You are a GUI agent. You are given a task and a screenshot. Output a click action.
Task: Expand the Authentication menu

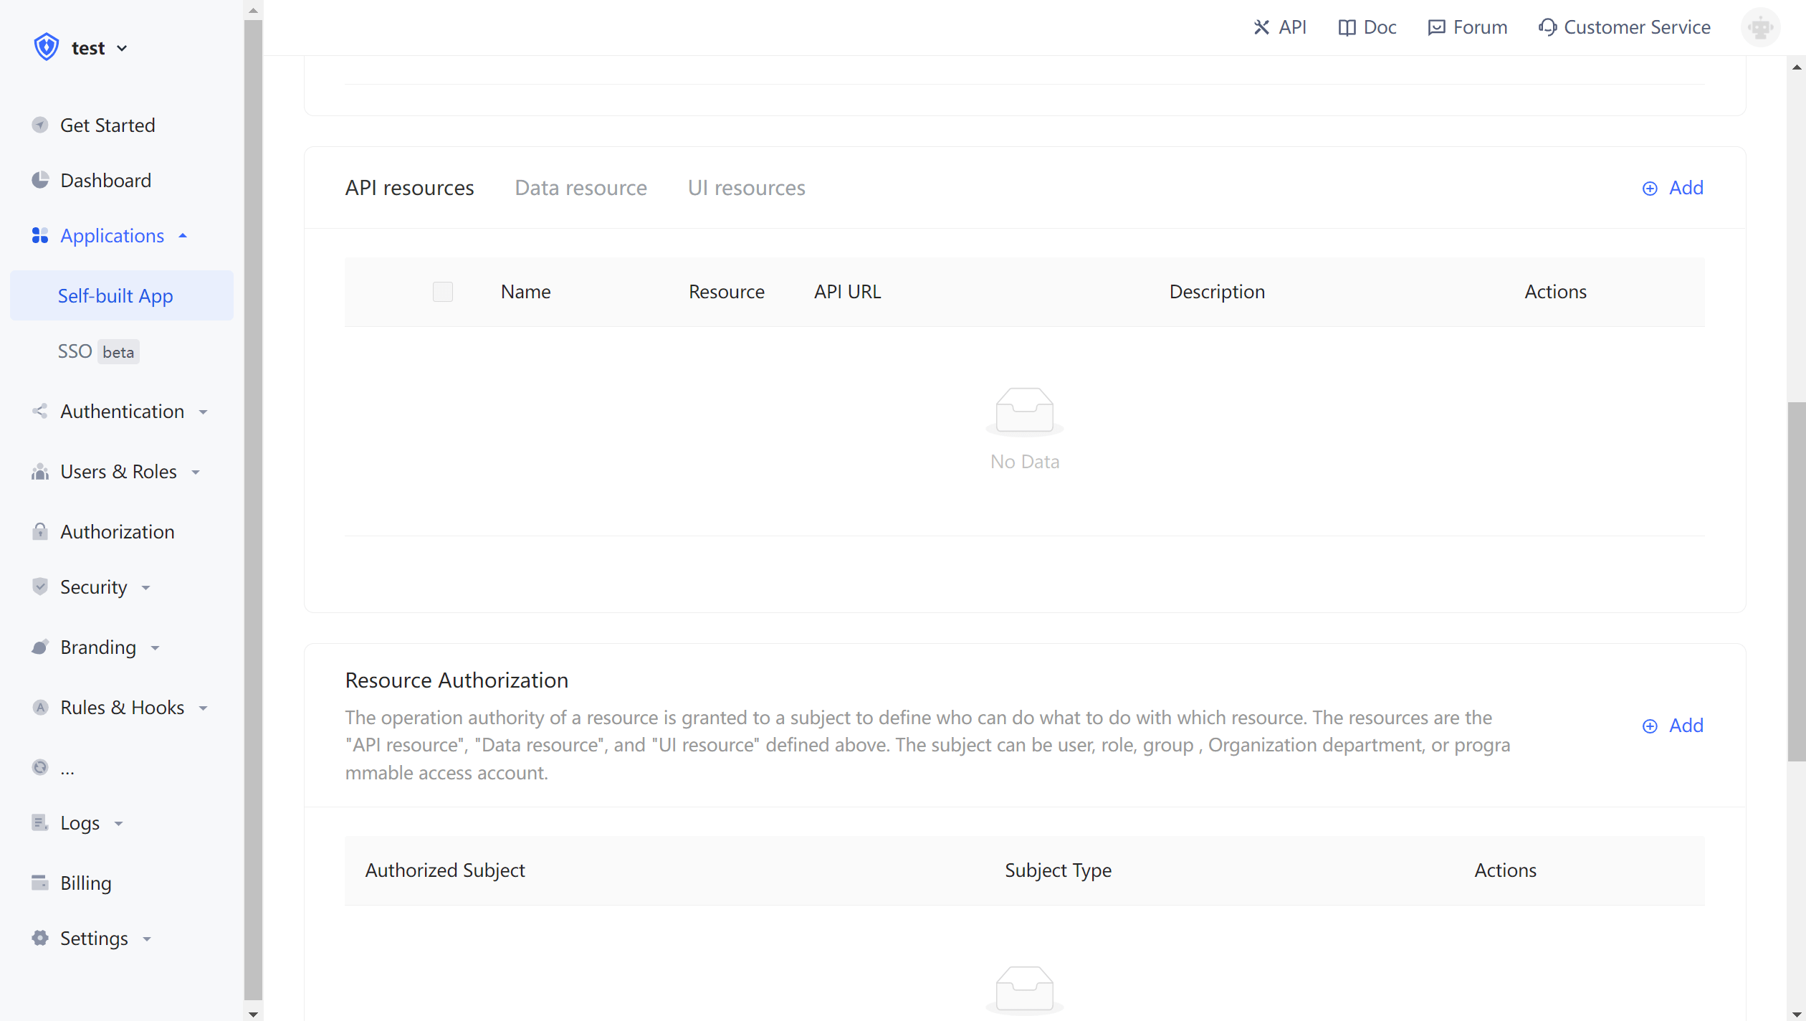[122, 412]
